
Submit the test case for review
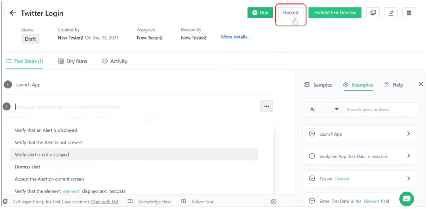point(335,13)
